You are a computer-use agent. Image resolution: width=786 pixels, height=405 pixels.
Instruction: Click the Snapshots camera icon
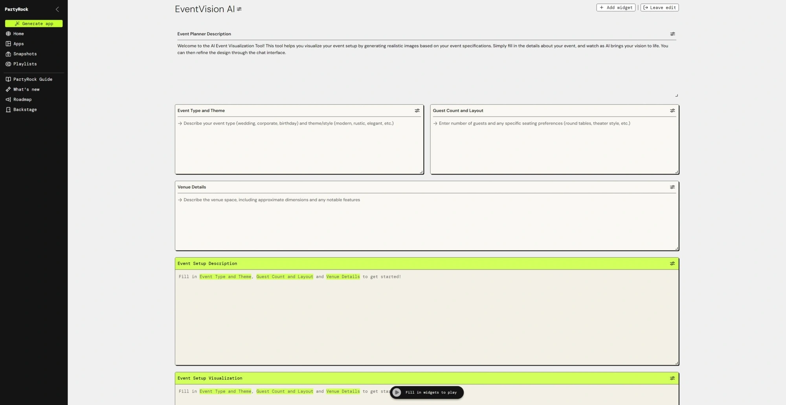(x=8, y=54)
